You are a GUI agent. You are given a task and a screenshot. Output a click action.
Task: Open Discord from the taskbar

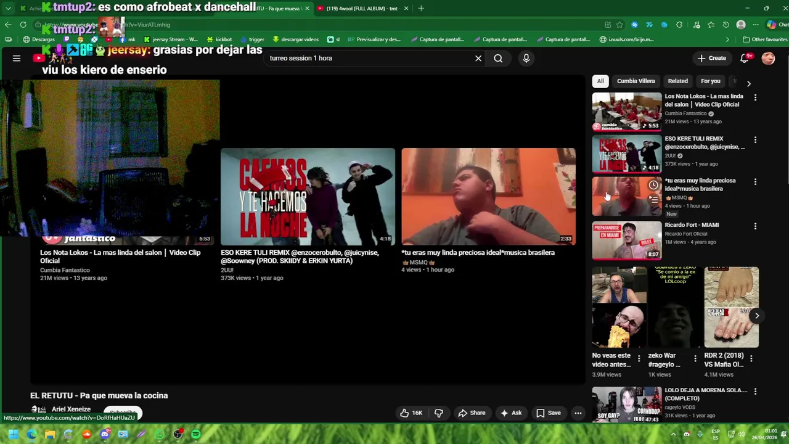(105, 435)
